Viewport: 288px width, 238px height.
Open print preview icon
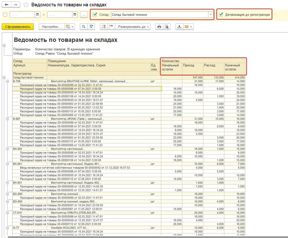point(167,27)
